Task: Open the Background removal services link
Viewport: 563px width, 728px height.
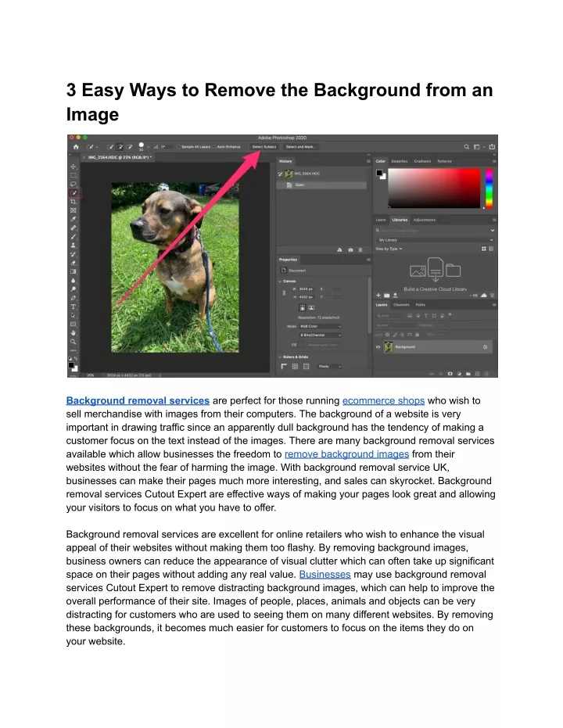Action: (138, 400)
